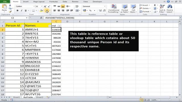Switch to the Insert ribbon tab
Screen dimensions: 182x102
click(26, 2)
